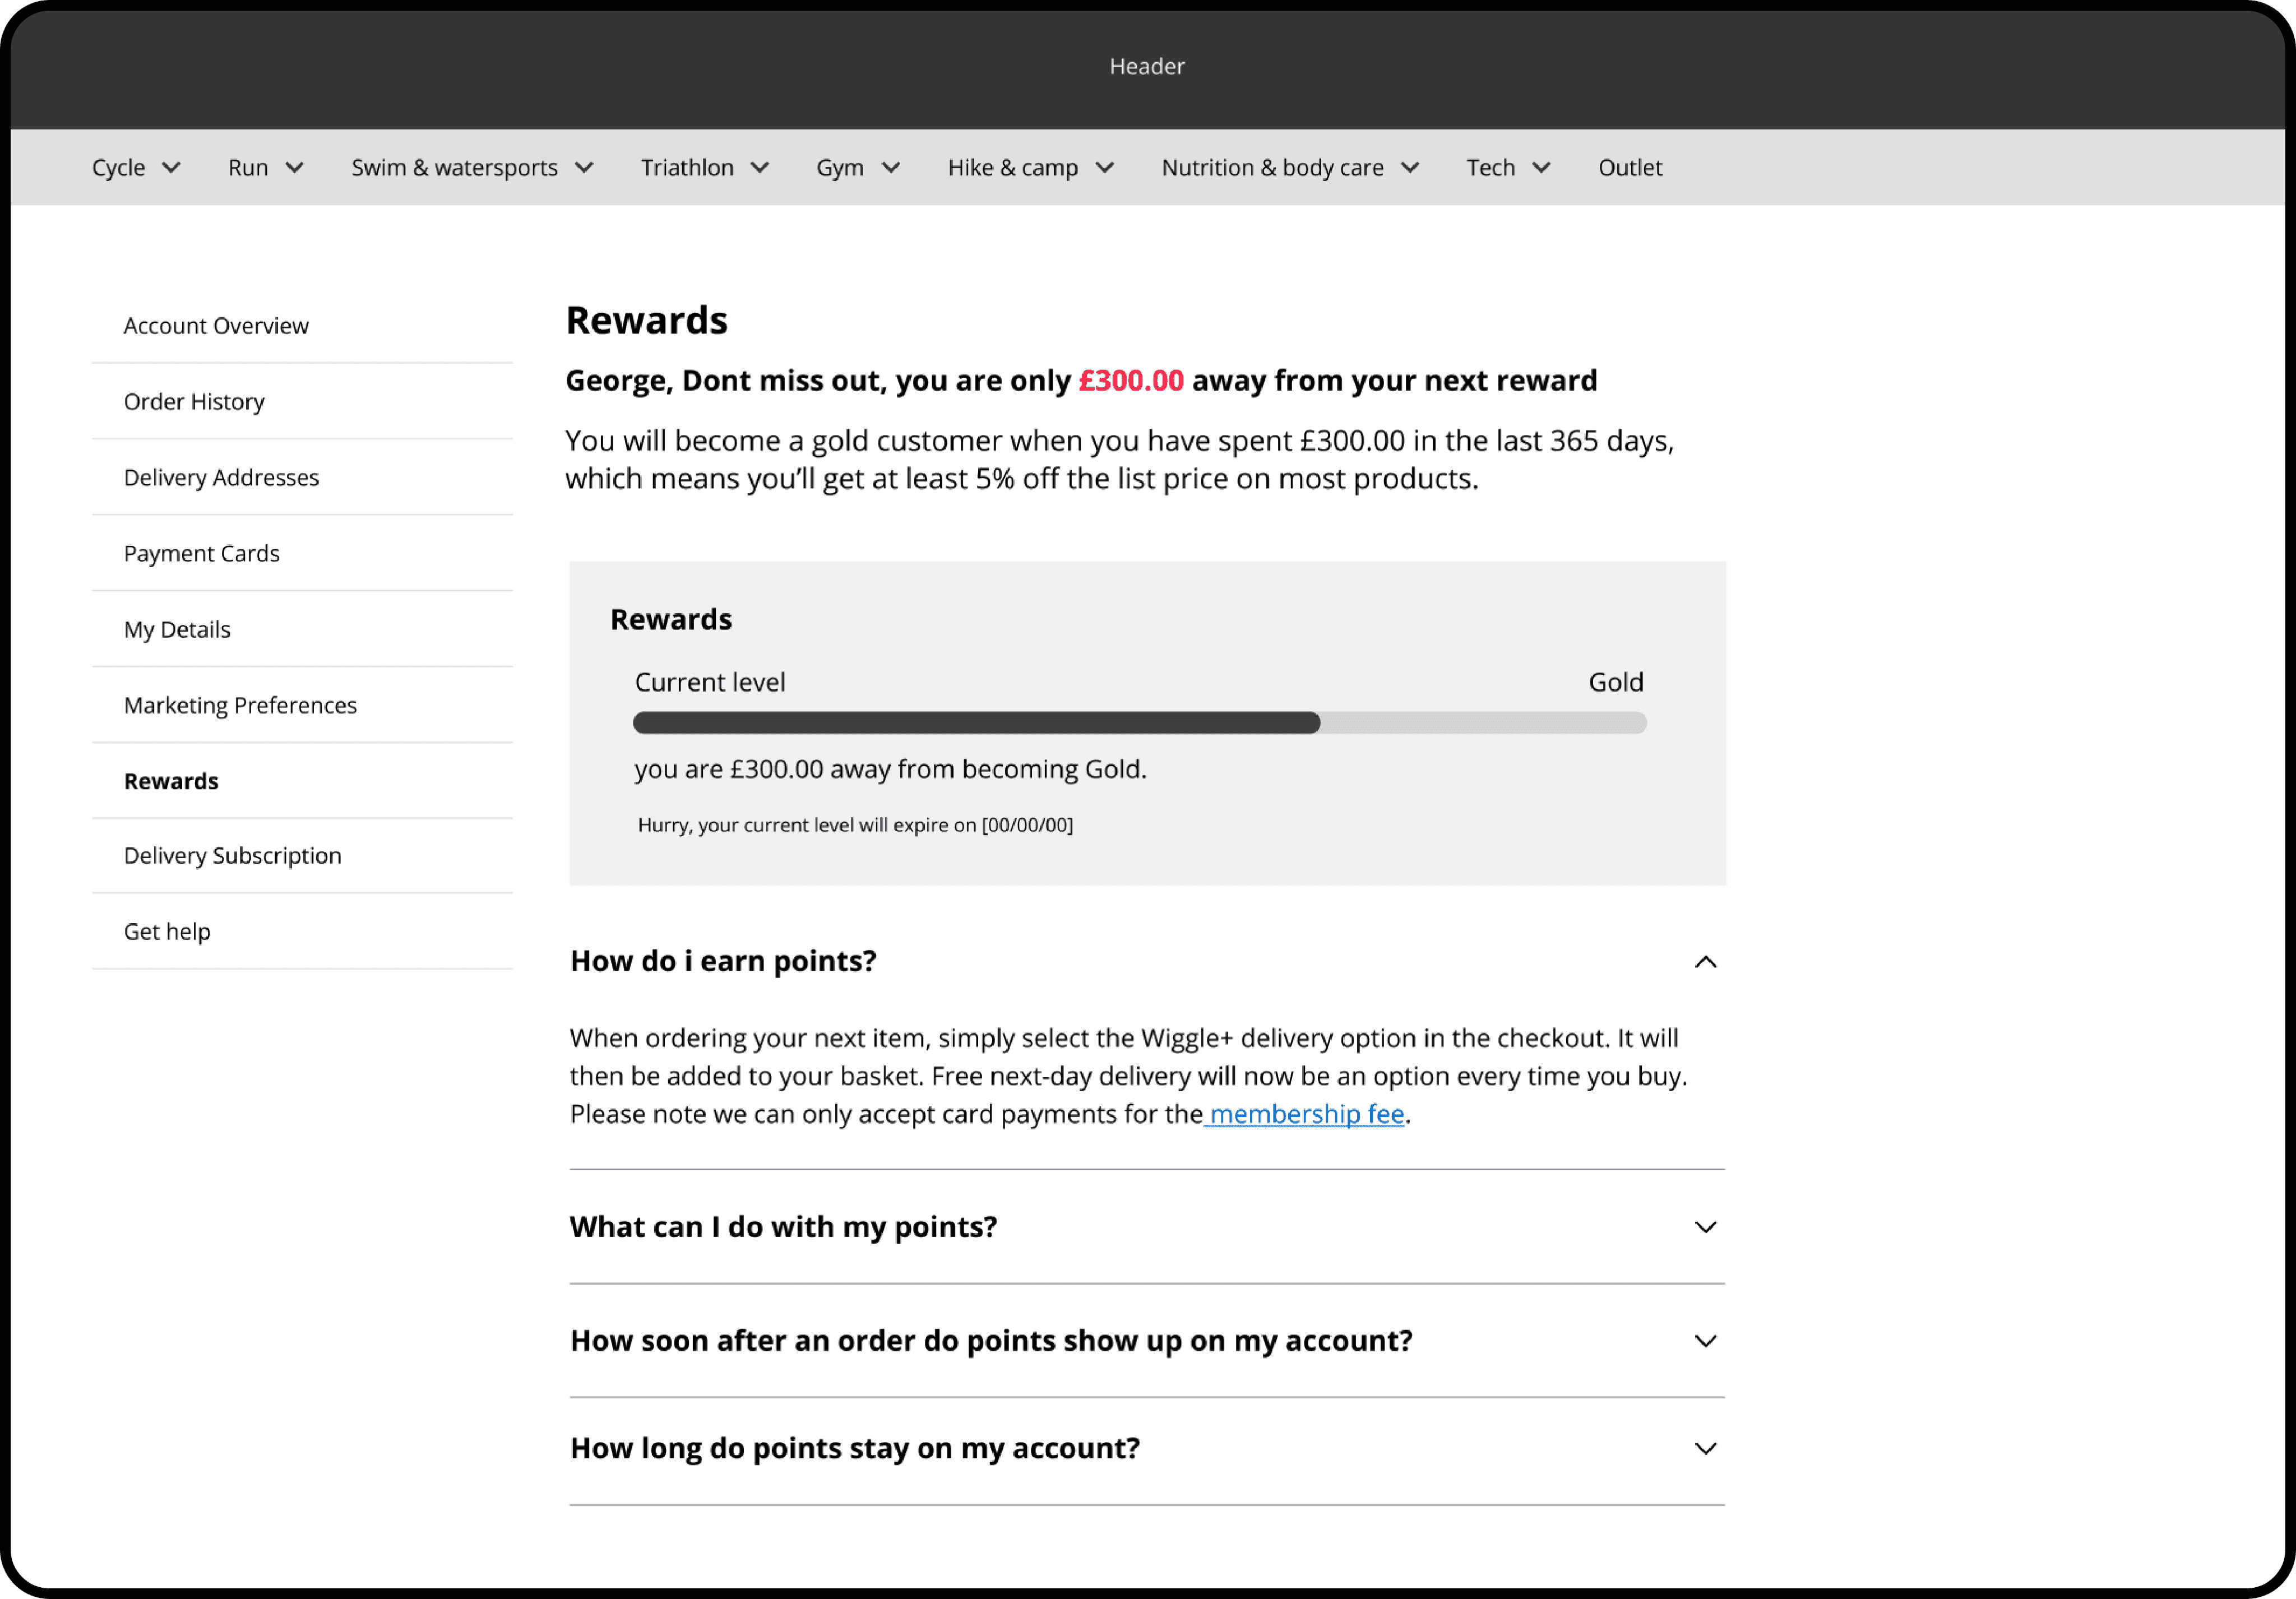Image resolution: width=2296 pixels, height=1599 pixels.
Task: Expand the Cycle menu chevron
Action: point(171,168)
